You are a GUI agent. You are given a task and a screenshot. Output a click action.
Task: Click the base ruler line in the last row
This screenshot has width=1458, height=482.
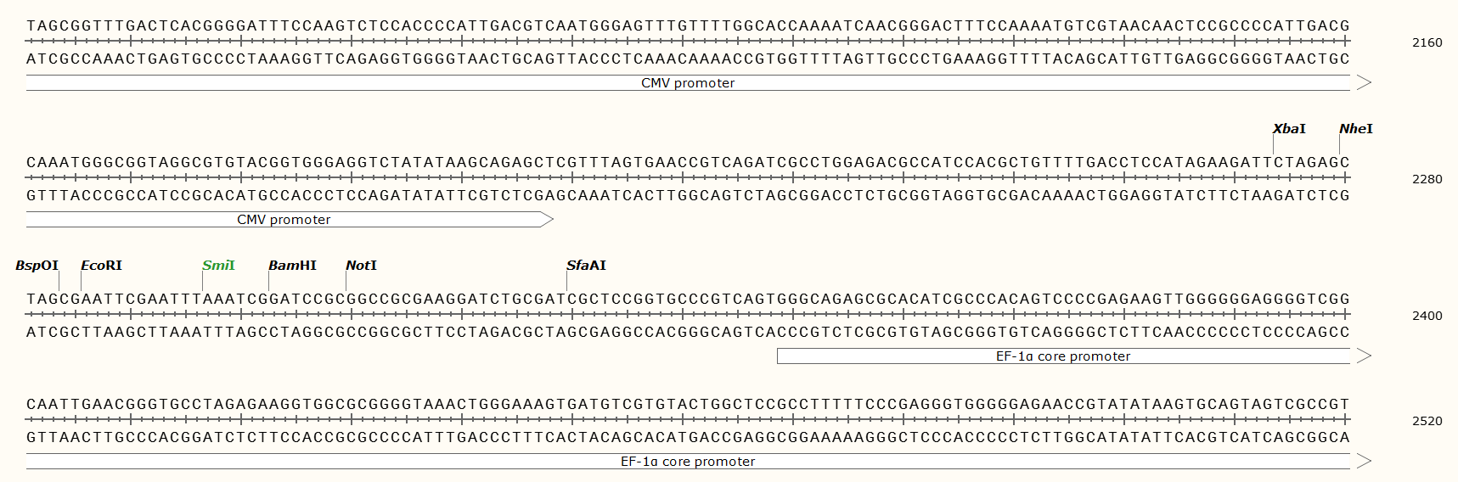click(688, 419)
